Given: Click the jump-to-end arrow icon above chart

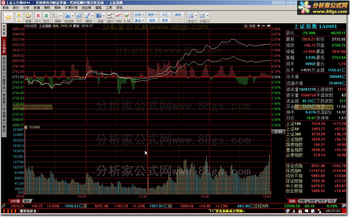Looking at the screenshot, I should tap(268, 26).
